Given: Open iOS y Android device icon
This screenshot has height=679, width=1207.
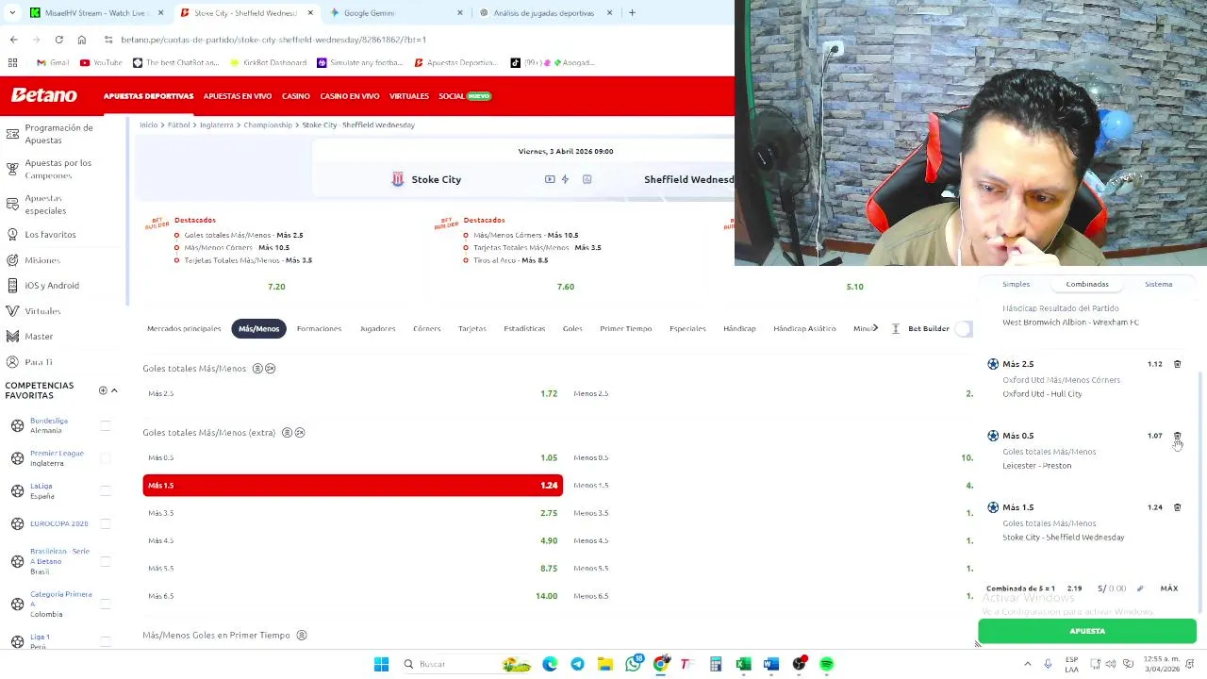Looking at the screenshot, I should (12, 286).
